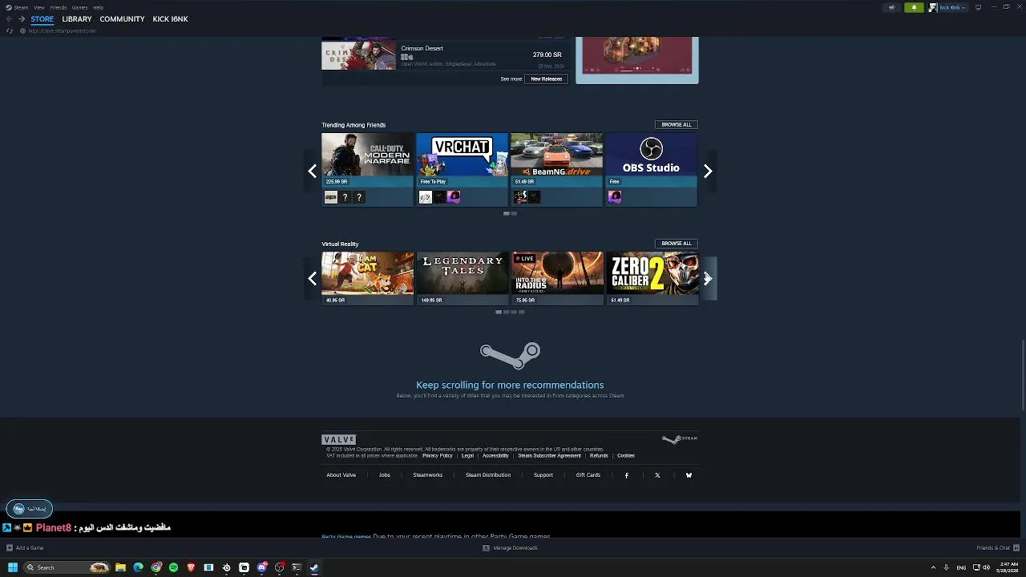Screen dimensions: 1026x577
Task: Show next Trending Among Friends games
Action: (x=708, y=171)
